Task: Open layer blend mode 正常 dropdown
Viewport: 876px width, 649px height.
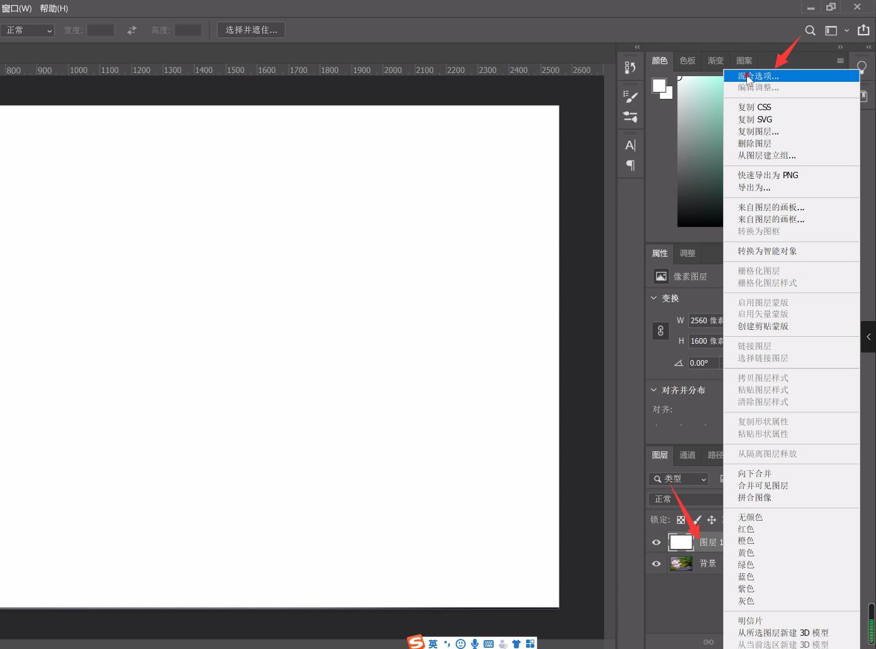Action: click(685, 499)
